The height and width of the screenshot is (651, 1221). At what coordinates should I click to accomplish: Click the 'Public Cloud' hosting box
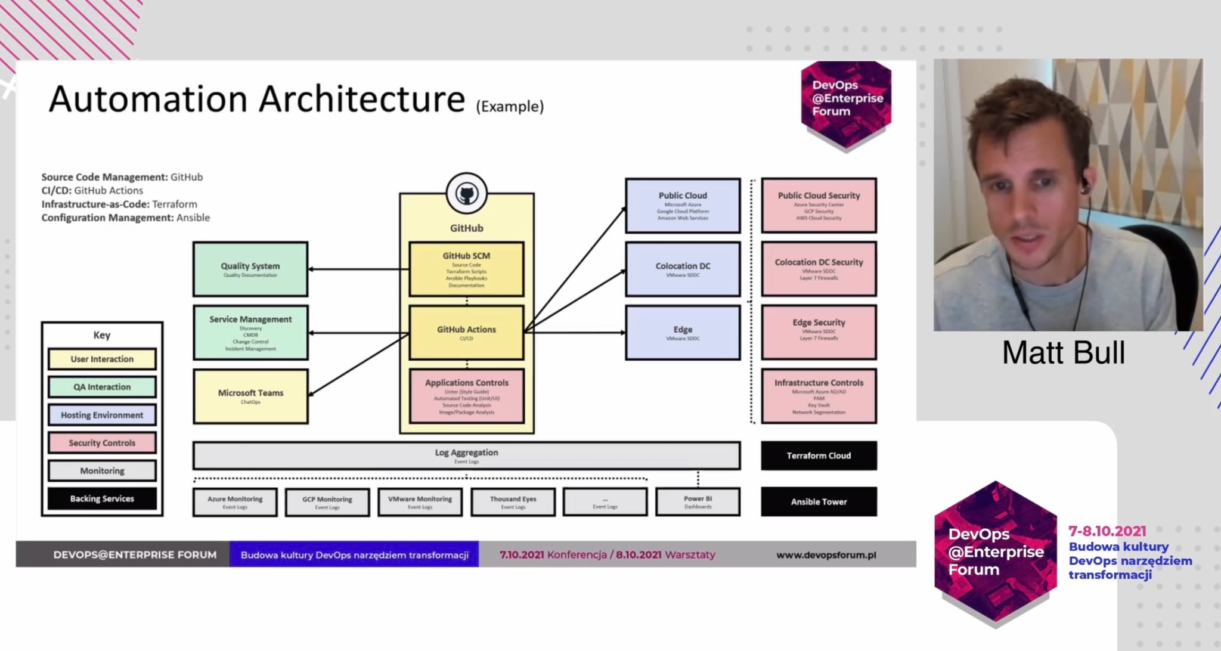683,205
